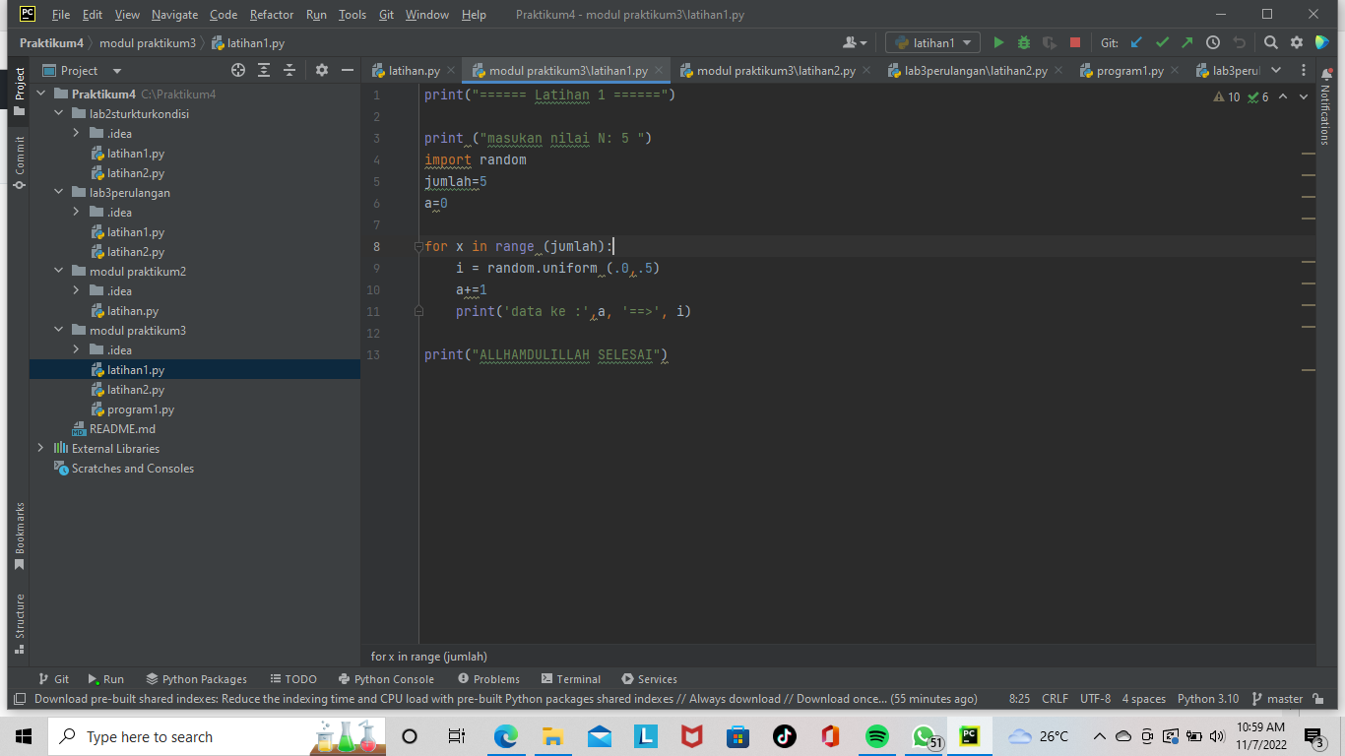The width and height of the screenshot is (1345, 756).
Task: Hide the Project tool window
Action: [347, 70]
